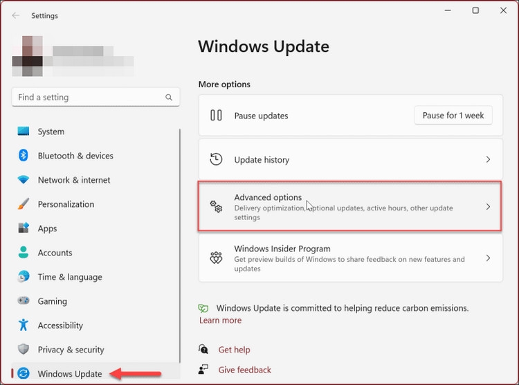Open Advanced options using right chevron
The width and height of the screenshot is (519, 385).
tap(489, 207)
